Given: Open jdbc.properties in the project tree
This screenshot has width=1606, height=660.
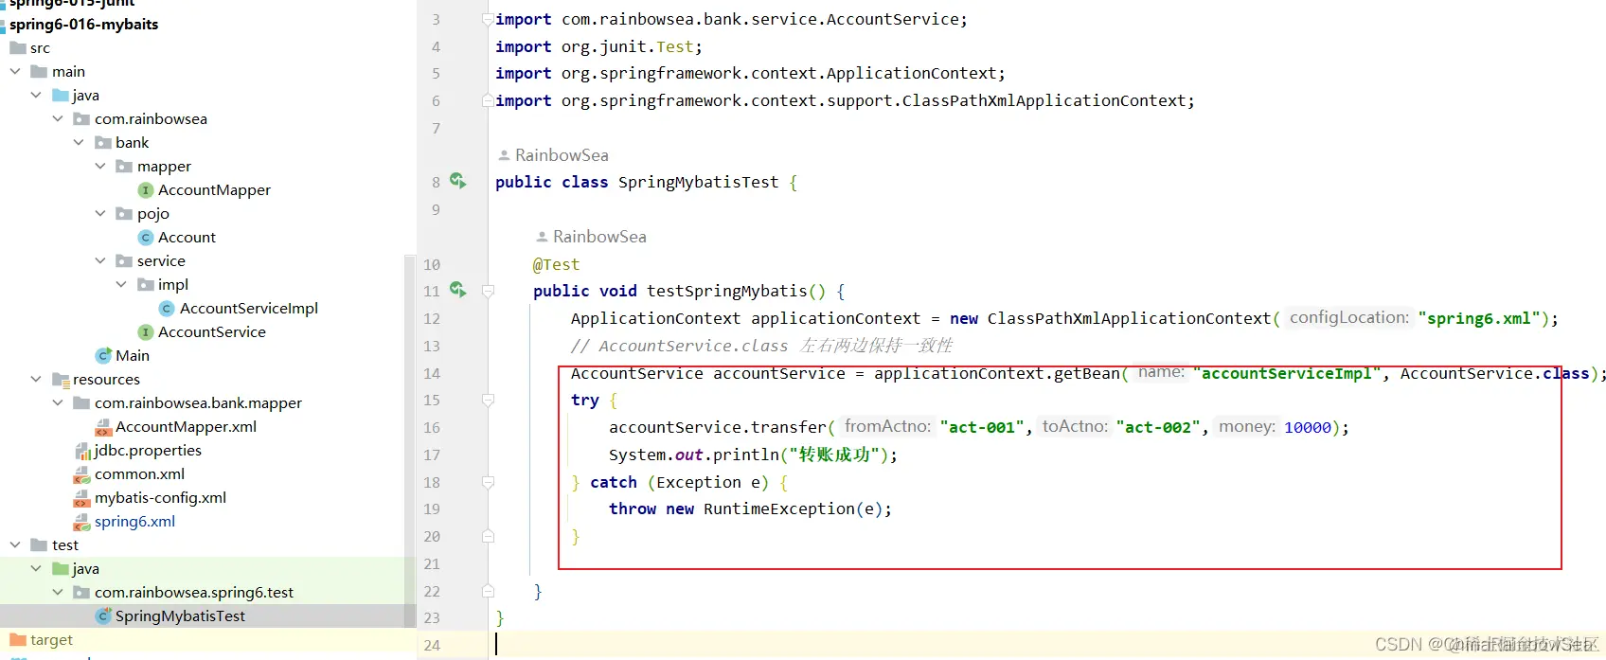Looking at the screenshot, I should (x=148, y=451).
